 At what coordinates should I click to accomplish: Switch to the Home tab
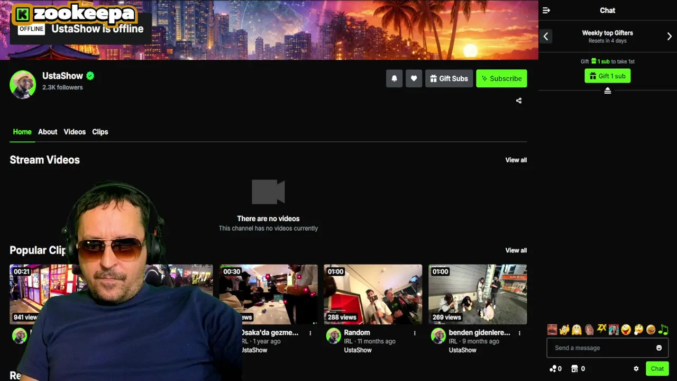click(22, 132)
